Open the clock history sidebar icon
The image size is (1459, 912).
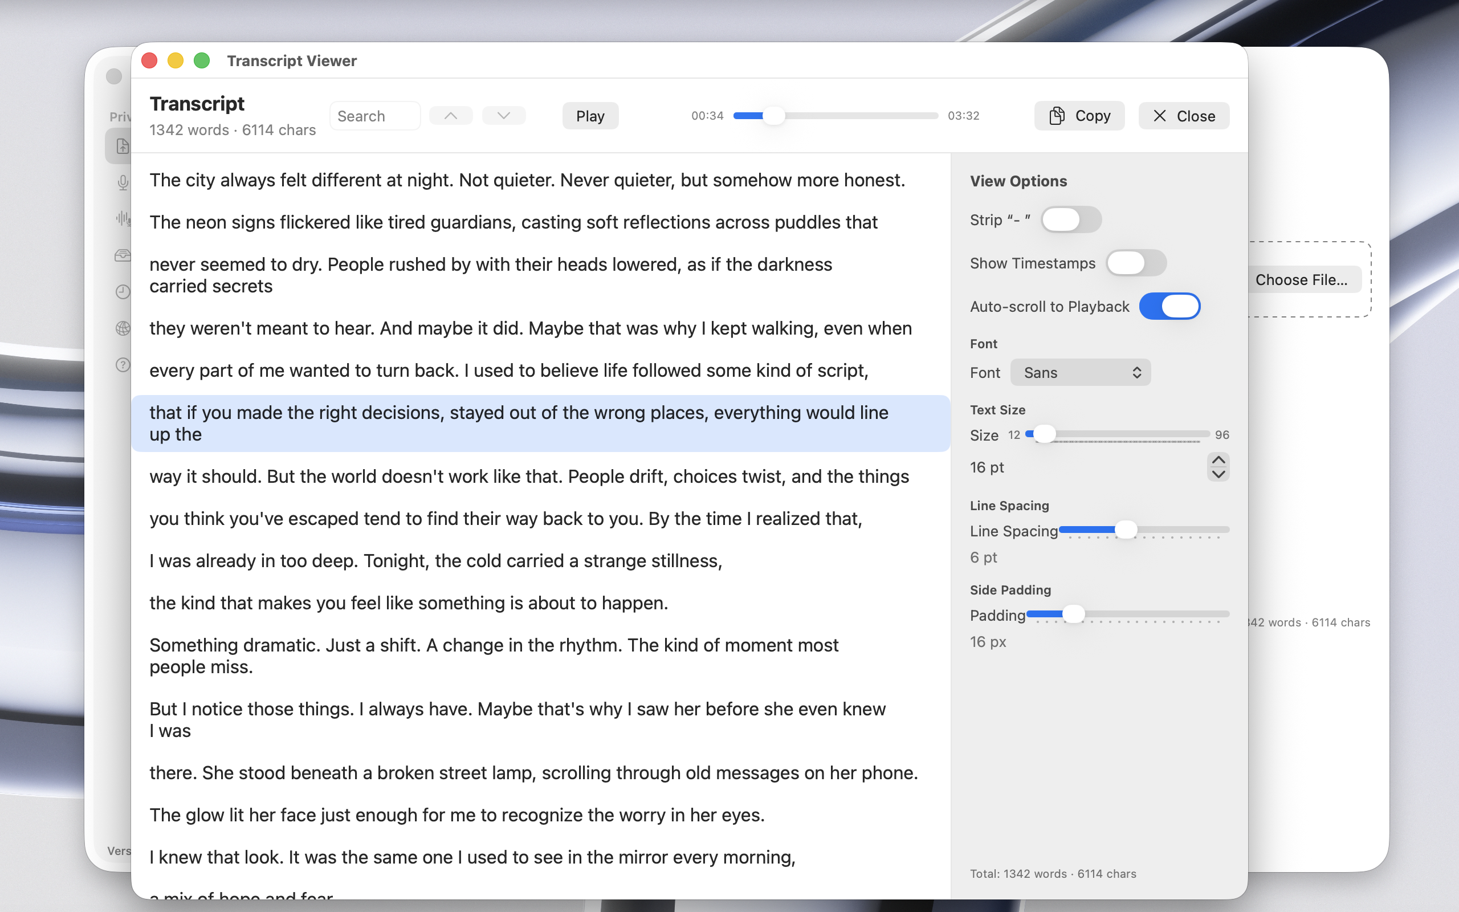click(x=123, y=292)
